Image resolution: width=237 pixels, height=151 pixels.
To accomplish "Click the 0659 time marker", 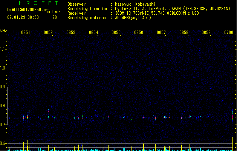I will tap(206, 32).
